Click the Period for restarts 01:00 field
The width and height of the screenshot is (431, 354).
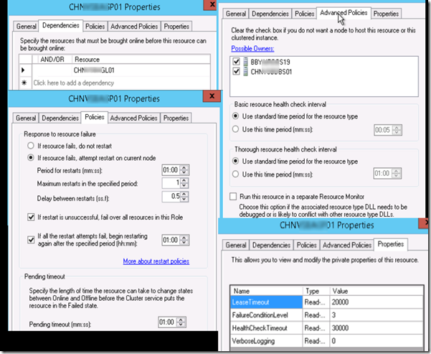(x=171, y=170)
